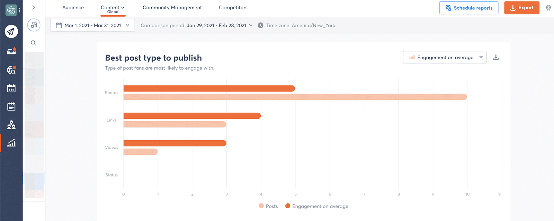
Task: Click the orange Export button
Action: pyautogui.click(x=521, y=8)
